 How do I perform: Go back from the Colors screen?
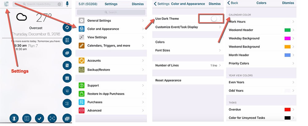[x=233, y=3]
